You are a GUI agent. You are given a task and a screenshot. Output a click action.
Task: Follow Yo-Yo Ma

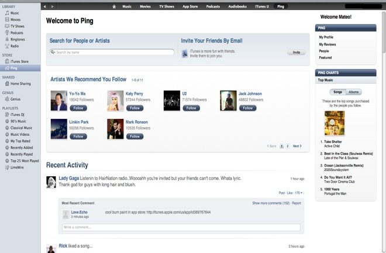(78, 108)
